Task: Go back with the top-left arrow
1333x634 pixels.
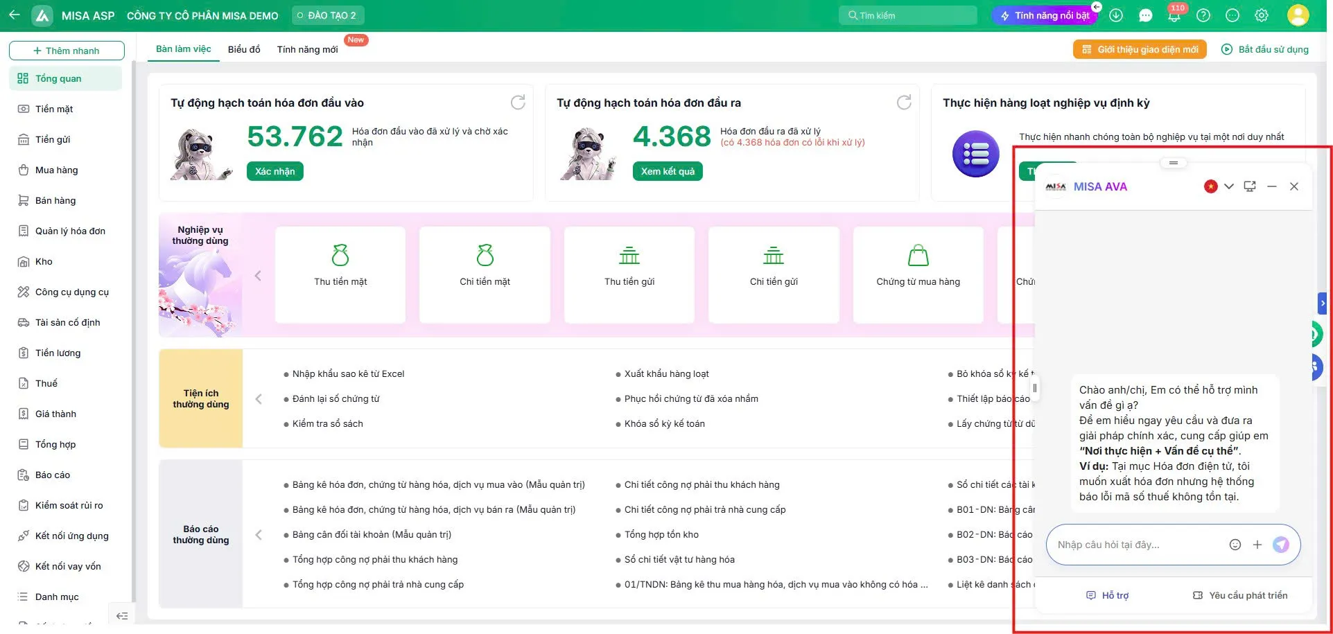Action: coord(15,15)
